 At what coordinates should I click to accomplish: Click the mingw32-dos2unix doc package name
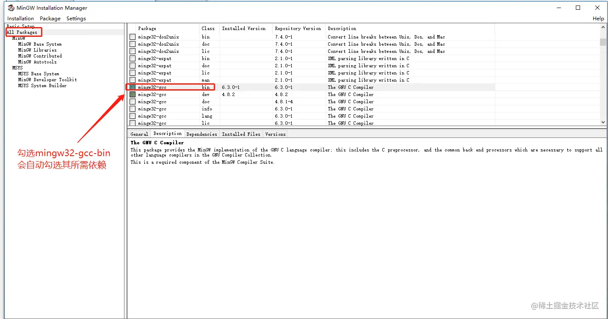(158, 44)
